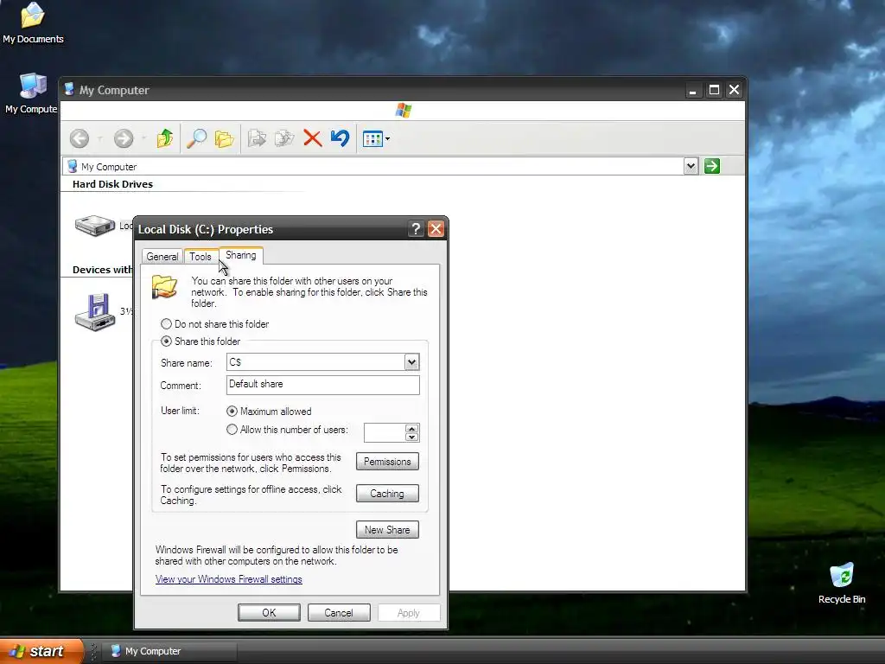
Task: Switch to the General tab
Action: [x=162, y=256]
